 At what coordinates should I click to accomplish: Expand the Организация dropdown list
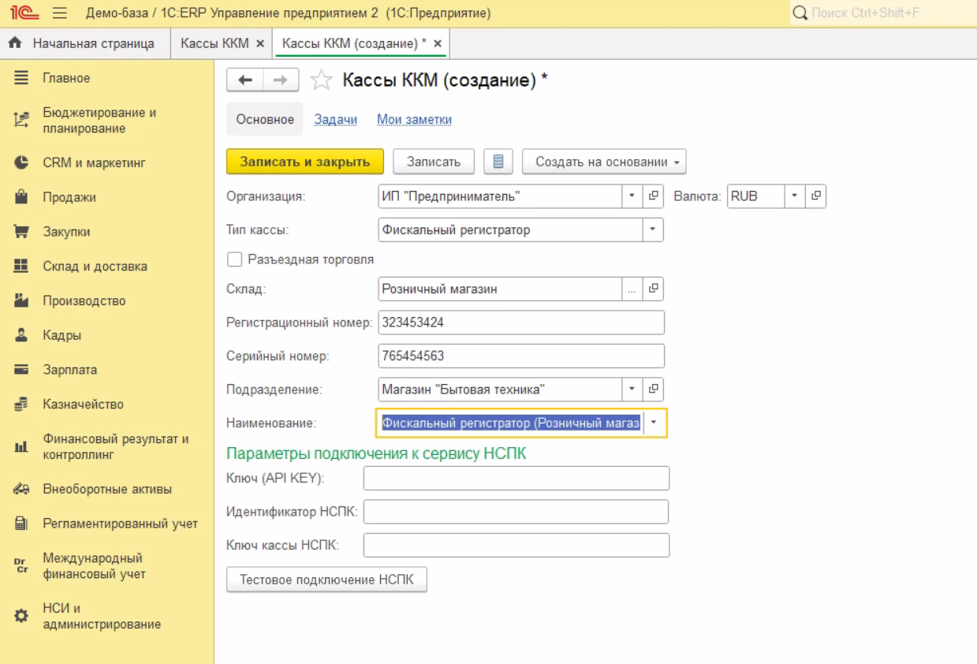pos(632,196)
